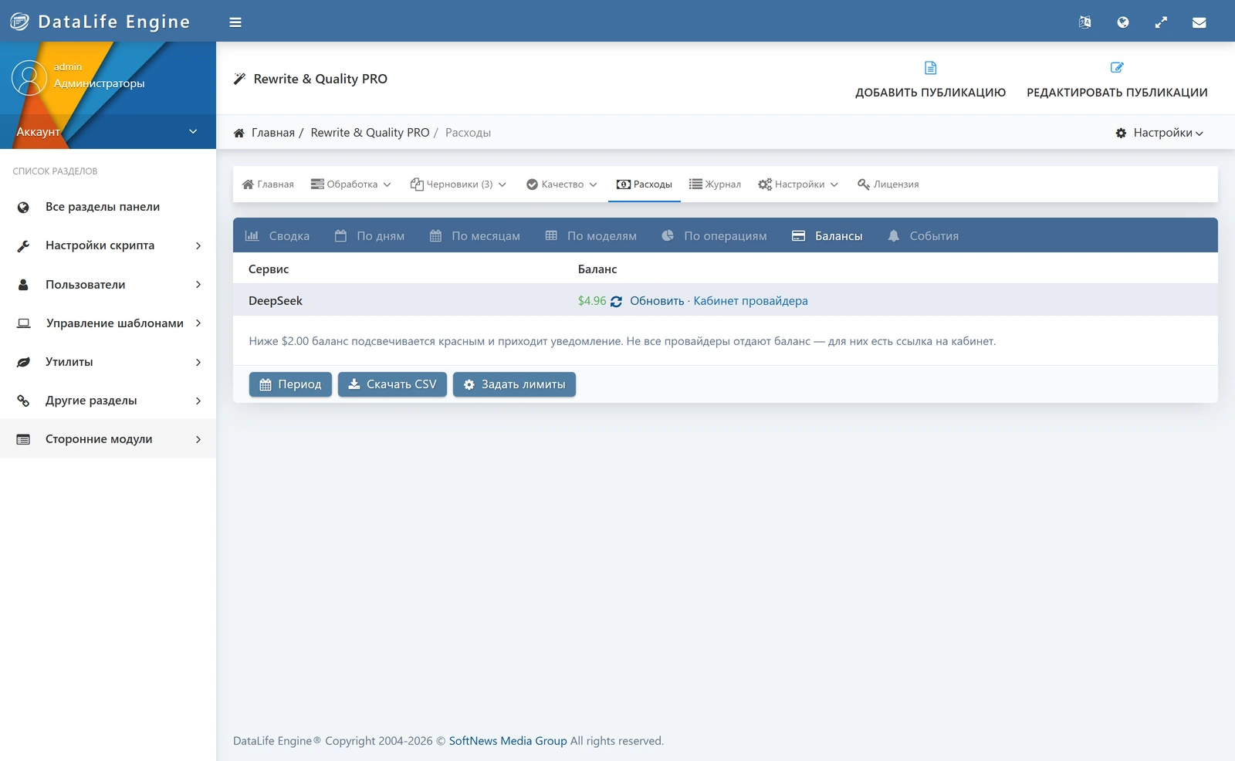Click the Период button
Screen dimensions: 1235x761
290,384
